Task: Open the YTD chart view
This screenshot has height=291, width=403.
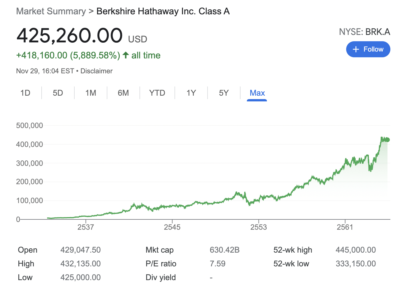Action: pos(157,93)
